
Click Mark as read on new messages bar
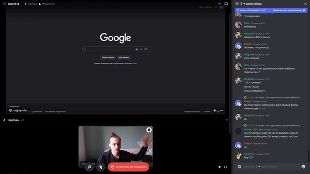click(x=289, y=10)
